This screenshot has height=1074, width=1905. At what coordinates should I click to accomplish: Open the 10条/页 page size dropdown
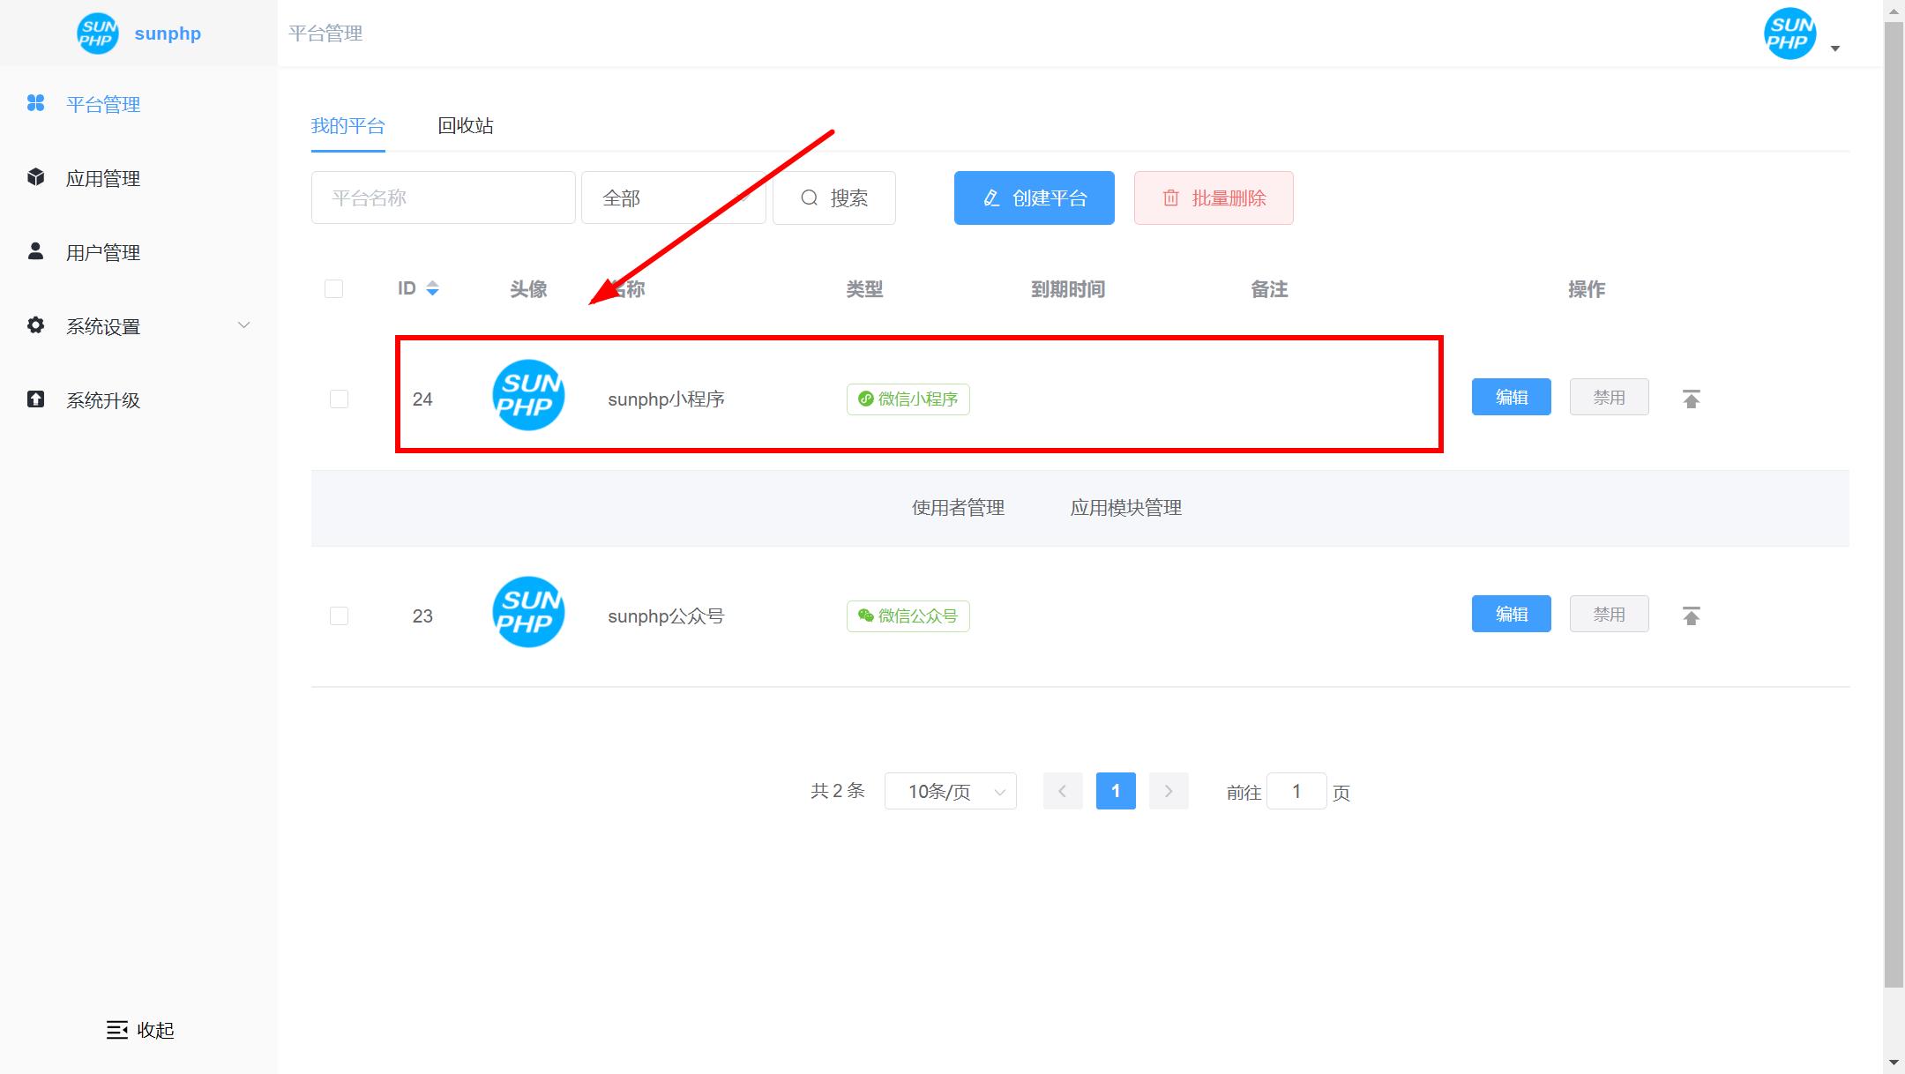coord(950,791)
